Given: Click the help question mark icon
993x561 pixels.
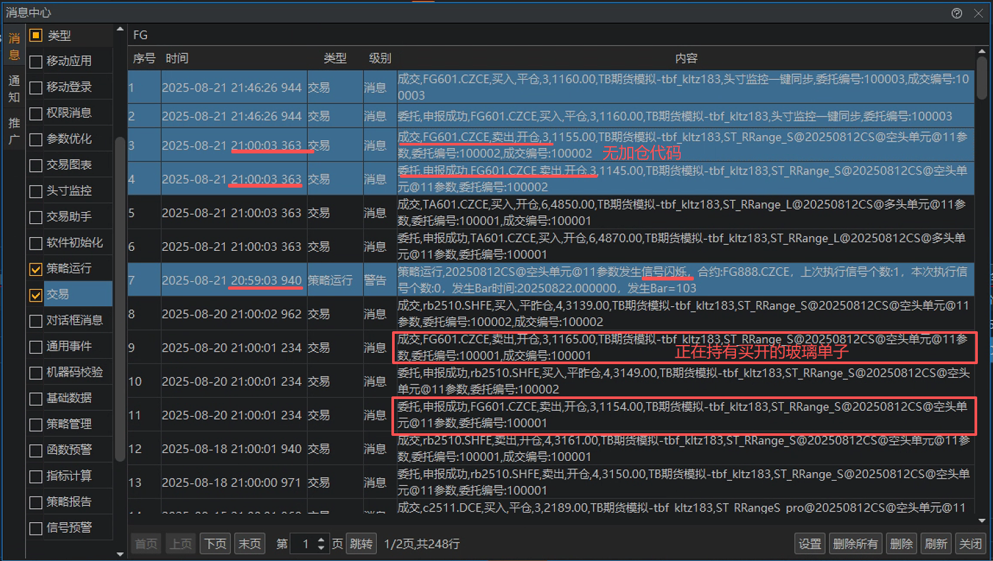Looking at the screenshot, I should 957,13.
